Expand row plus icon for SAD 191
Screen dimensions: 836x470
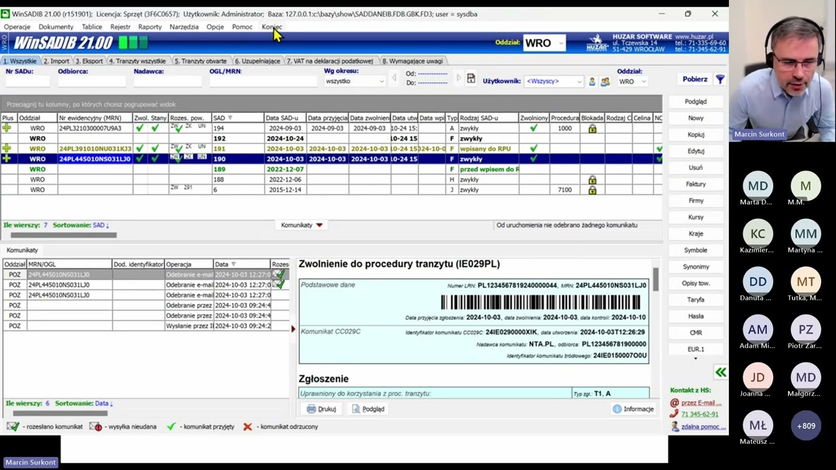[x=7, y=149]
